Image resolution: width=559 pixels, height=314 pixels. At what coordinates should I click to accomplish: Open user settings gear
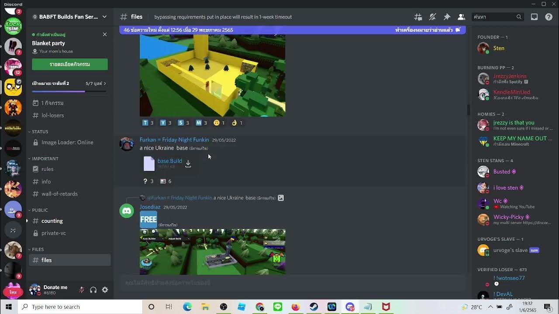click(x=105, y=290)
